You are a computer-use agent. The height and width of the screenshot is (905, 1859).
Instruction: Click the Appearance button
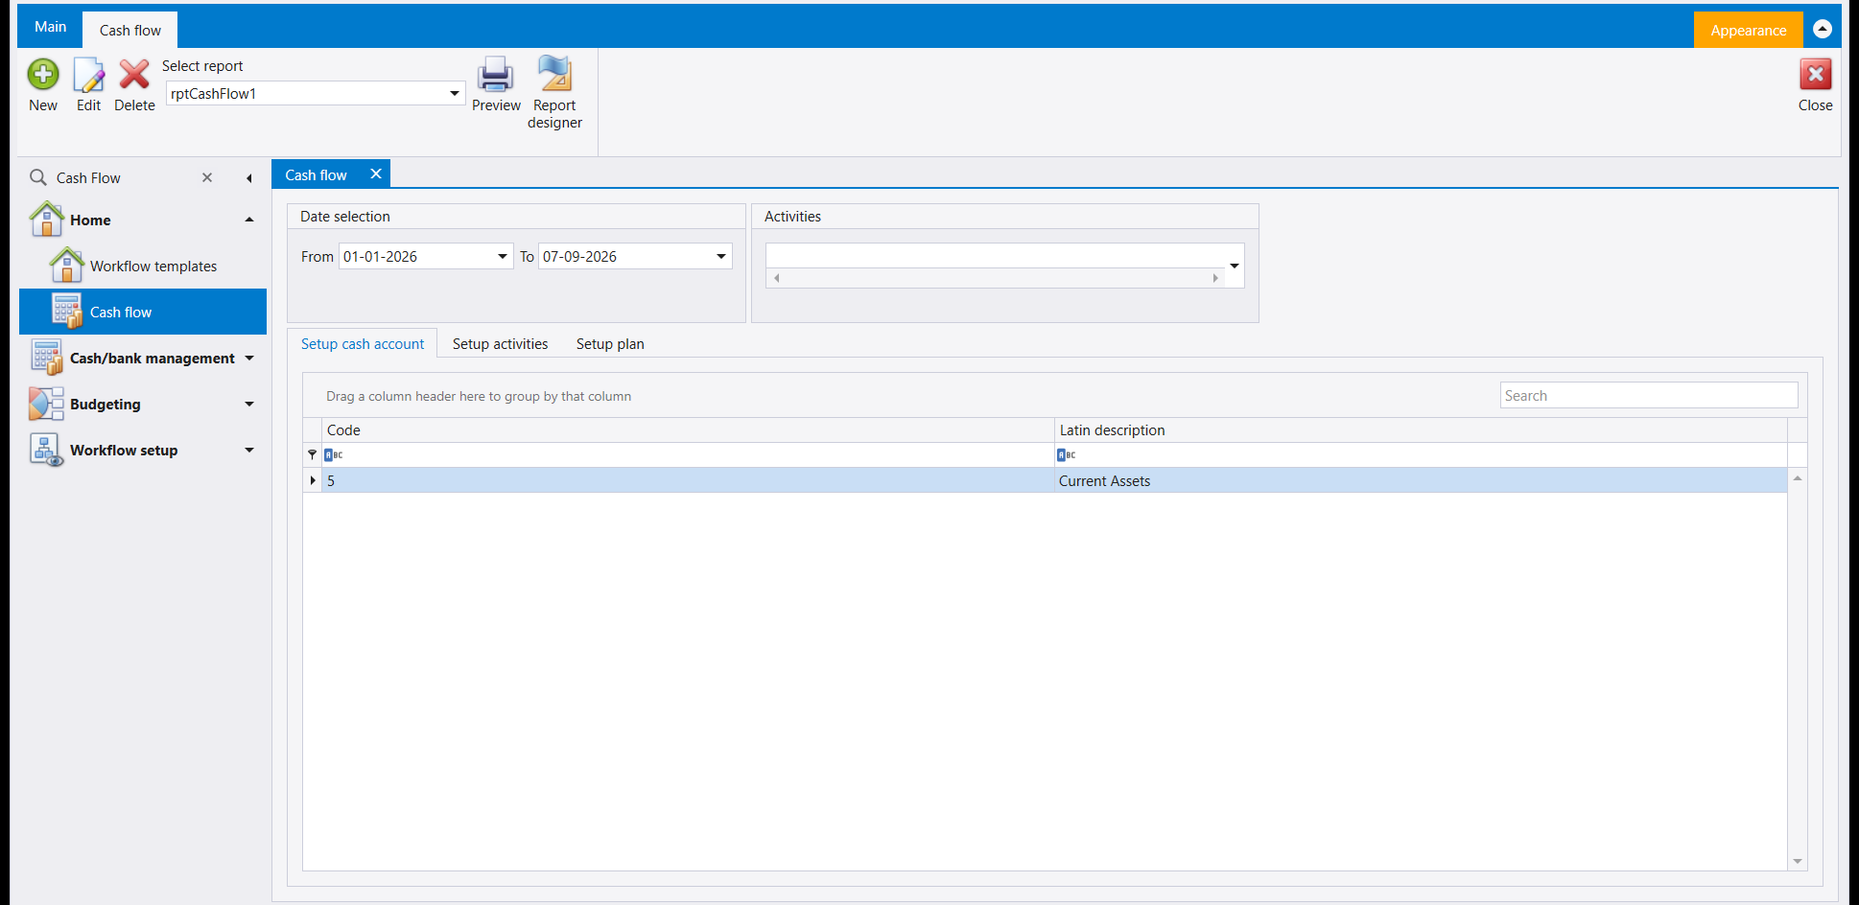point(1748,30)
